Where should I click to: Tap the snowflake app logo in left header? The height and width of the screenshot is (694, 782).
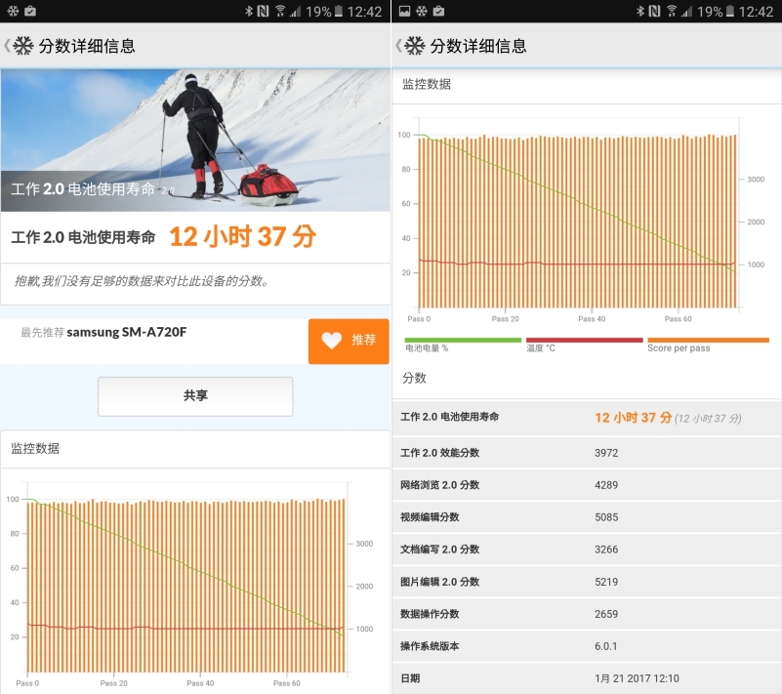22,46
